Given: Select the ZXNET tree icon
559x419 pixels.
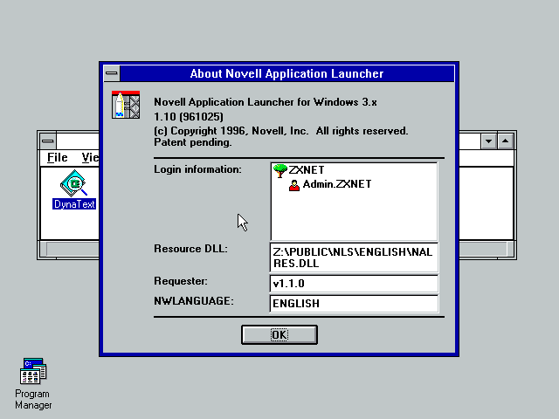Looking at the screenshot, I should [280, 170].
